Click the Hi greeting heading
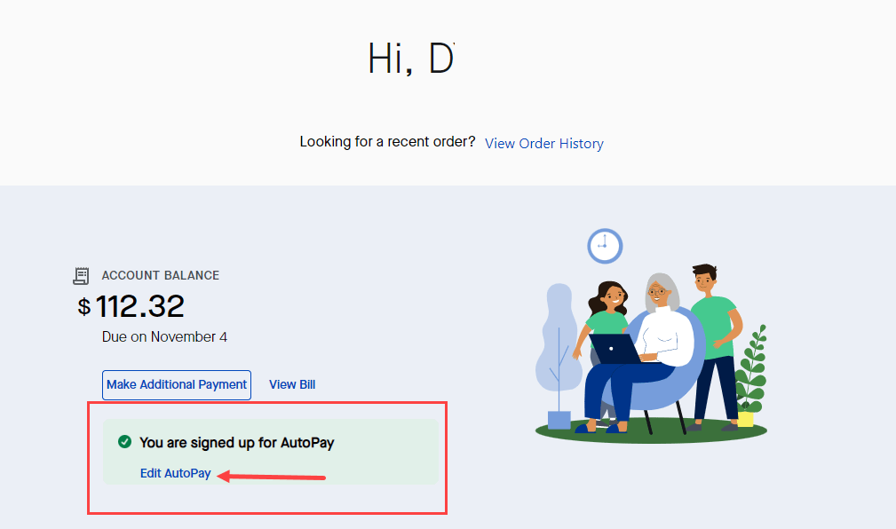896x529 pixels. pos(411,59)
